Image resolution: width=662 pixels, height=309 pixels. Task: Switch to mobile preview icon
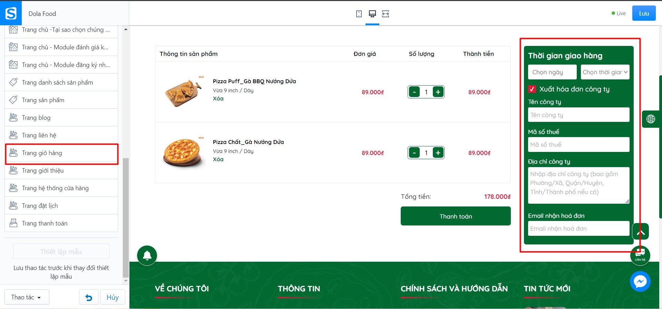(359, 14)
